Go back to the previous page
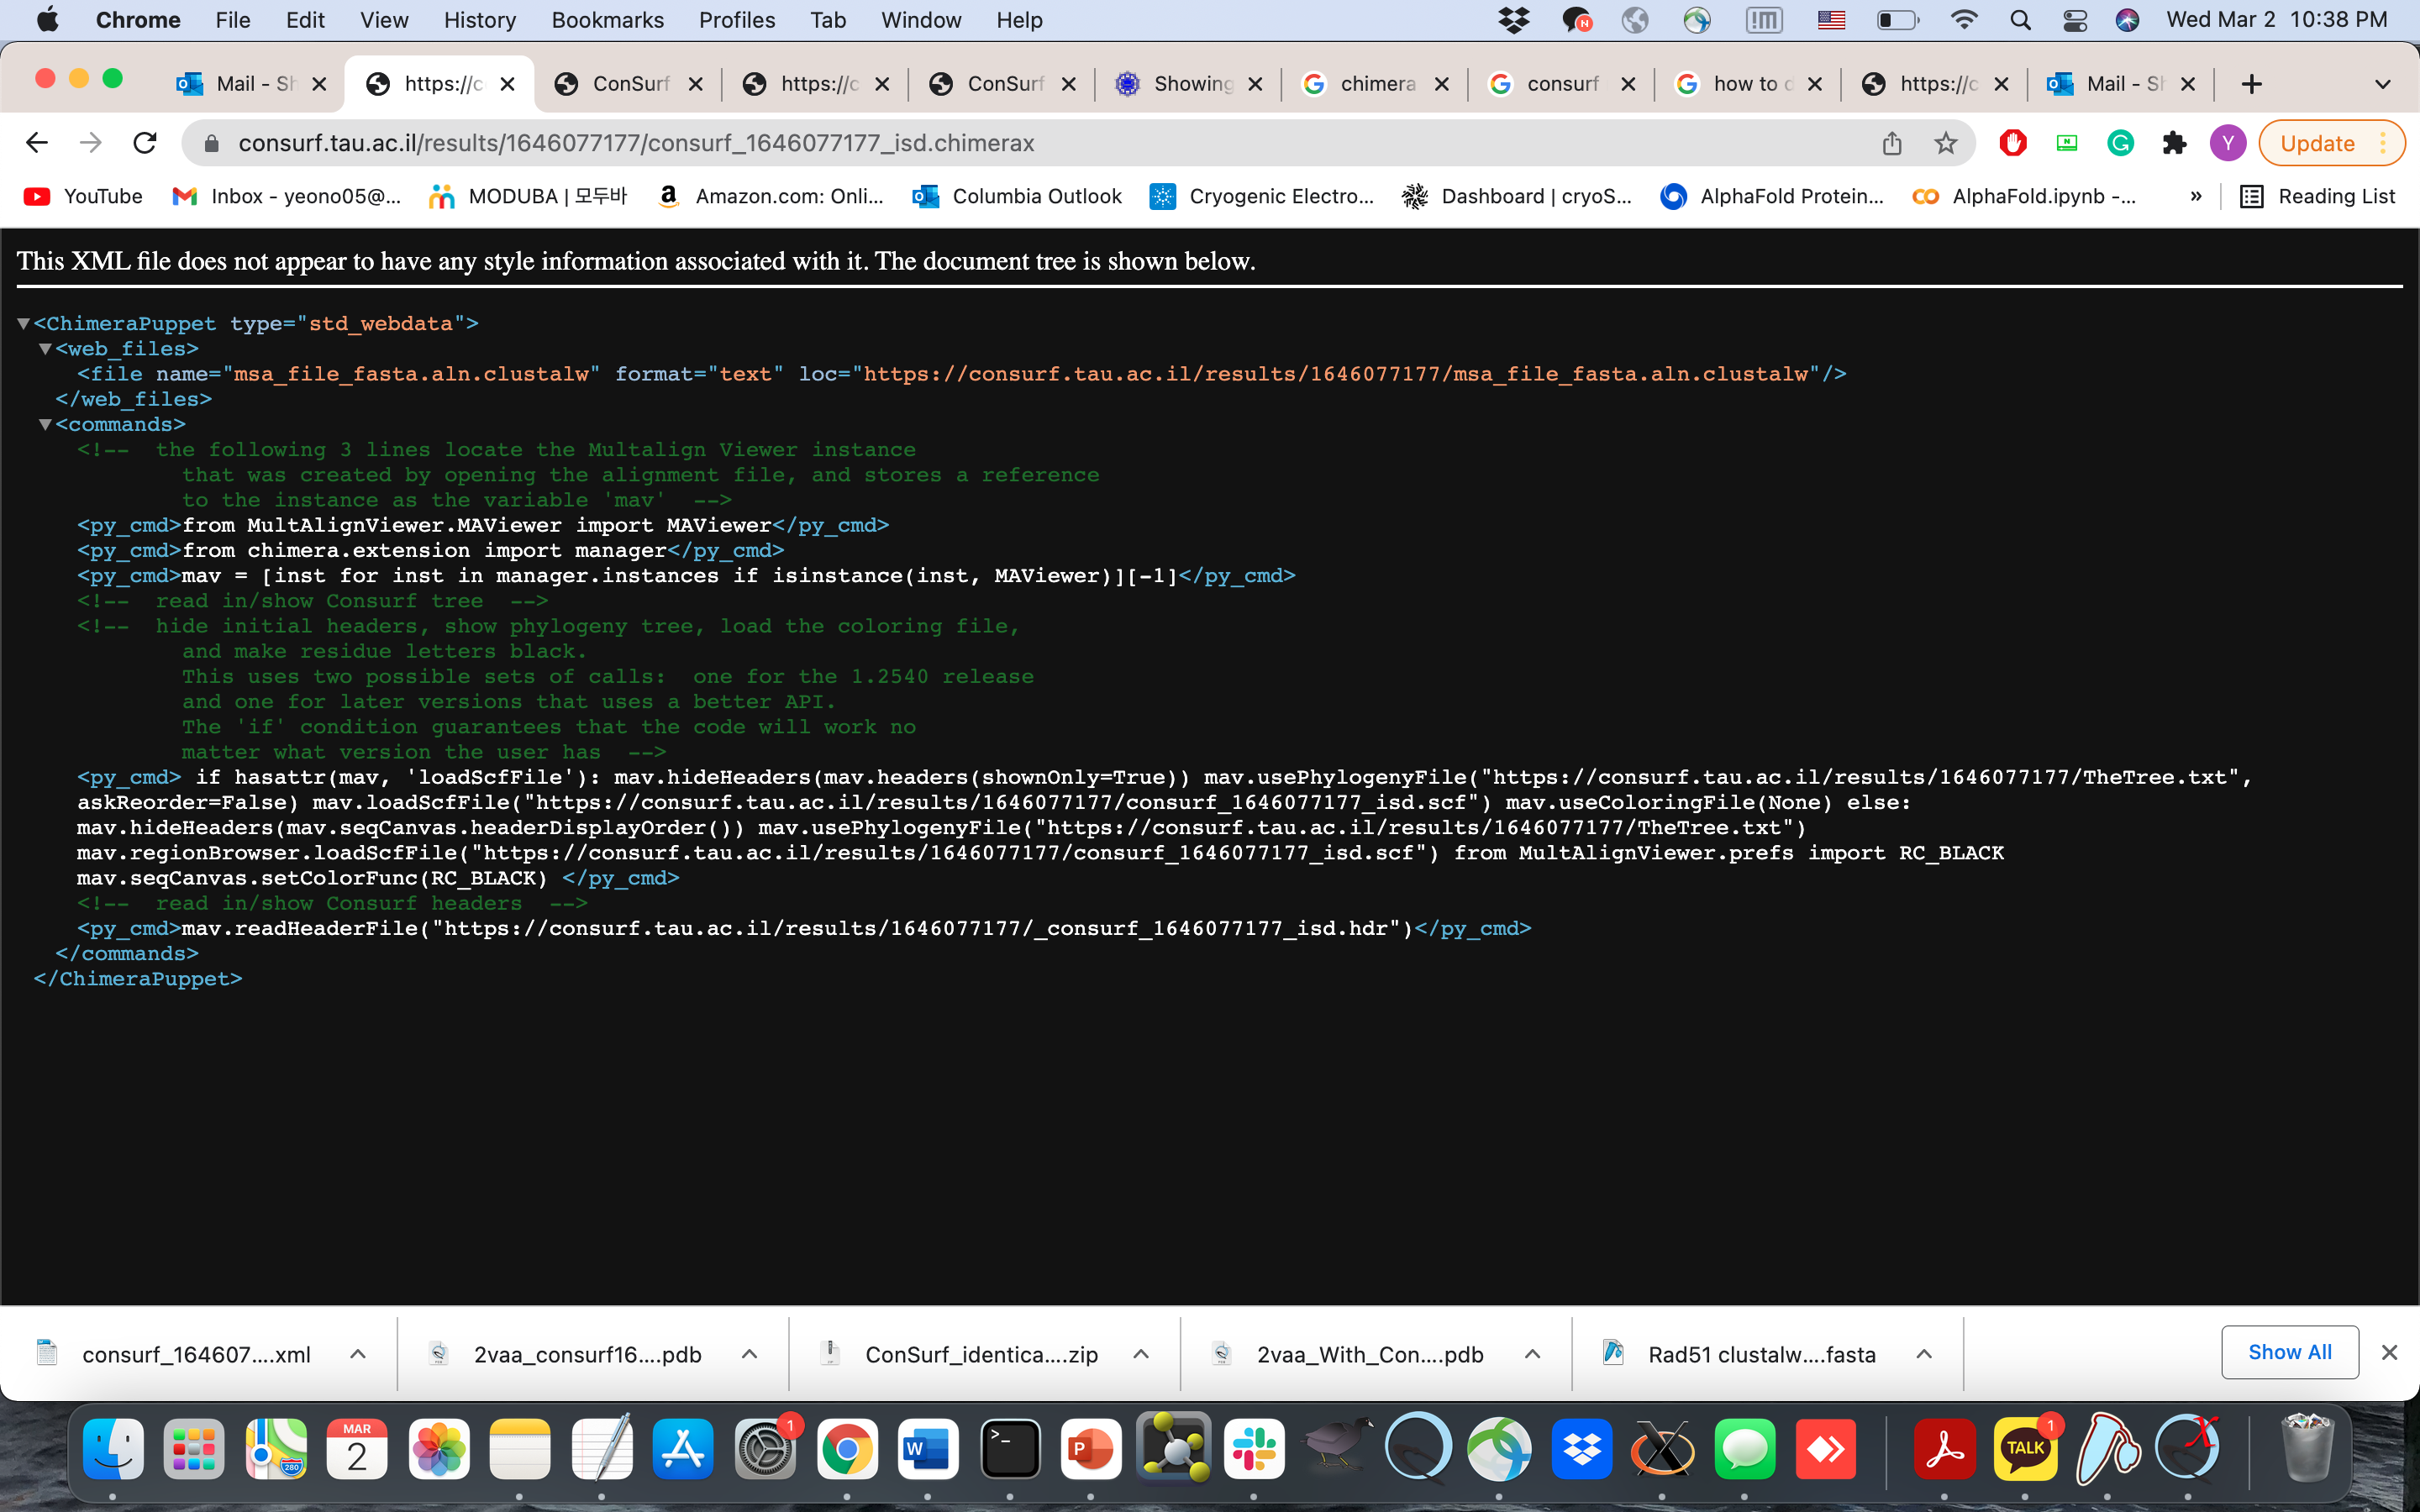Image resolution: width=2420 pixels, height=1512 pixels. (x=37, y=143)
